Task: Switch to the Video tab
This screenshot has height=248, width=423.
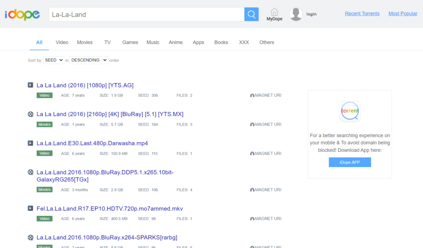Action: pos(62,42)
